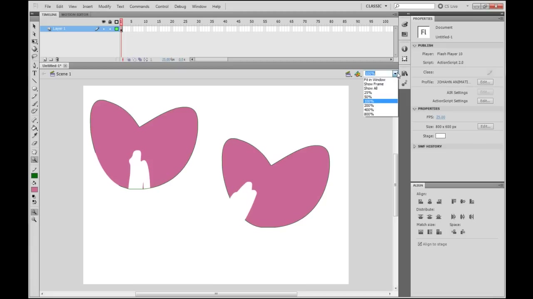The height and width of the screenshot is (299, 533).
Task: Toggle visibility dot for Layer 1
Action: coord(104,29)
